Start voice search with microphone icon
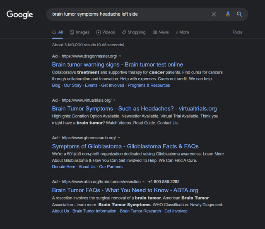Image resolution: width=265 pixels, height=229 pixels. (x=228, y=14)
